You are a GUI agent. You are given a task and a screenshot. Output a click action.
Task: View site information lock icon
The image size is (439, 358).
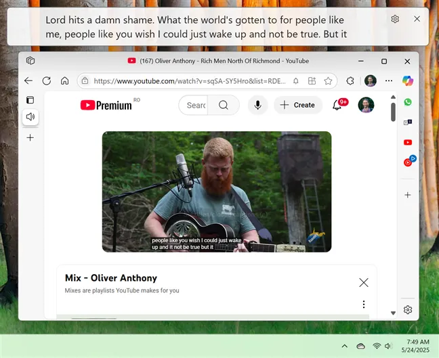85,81
